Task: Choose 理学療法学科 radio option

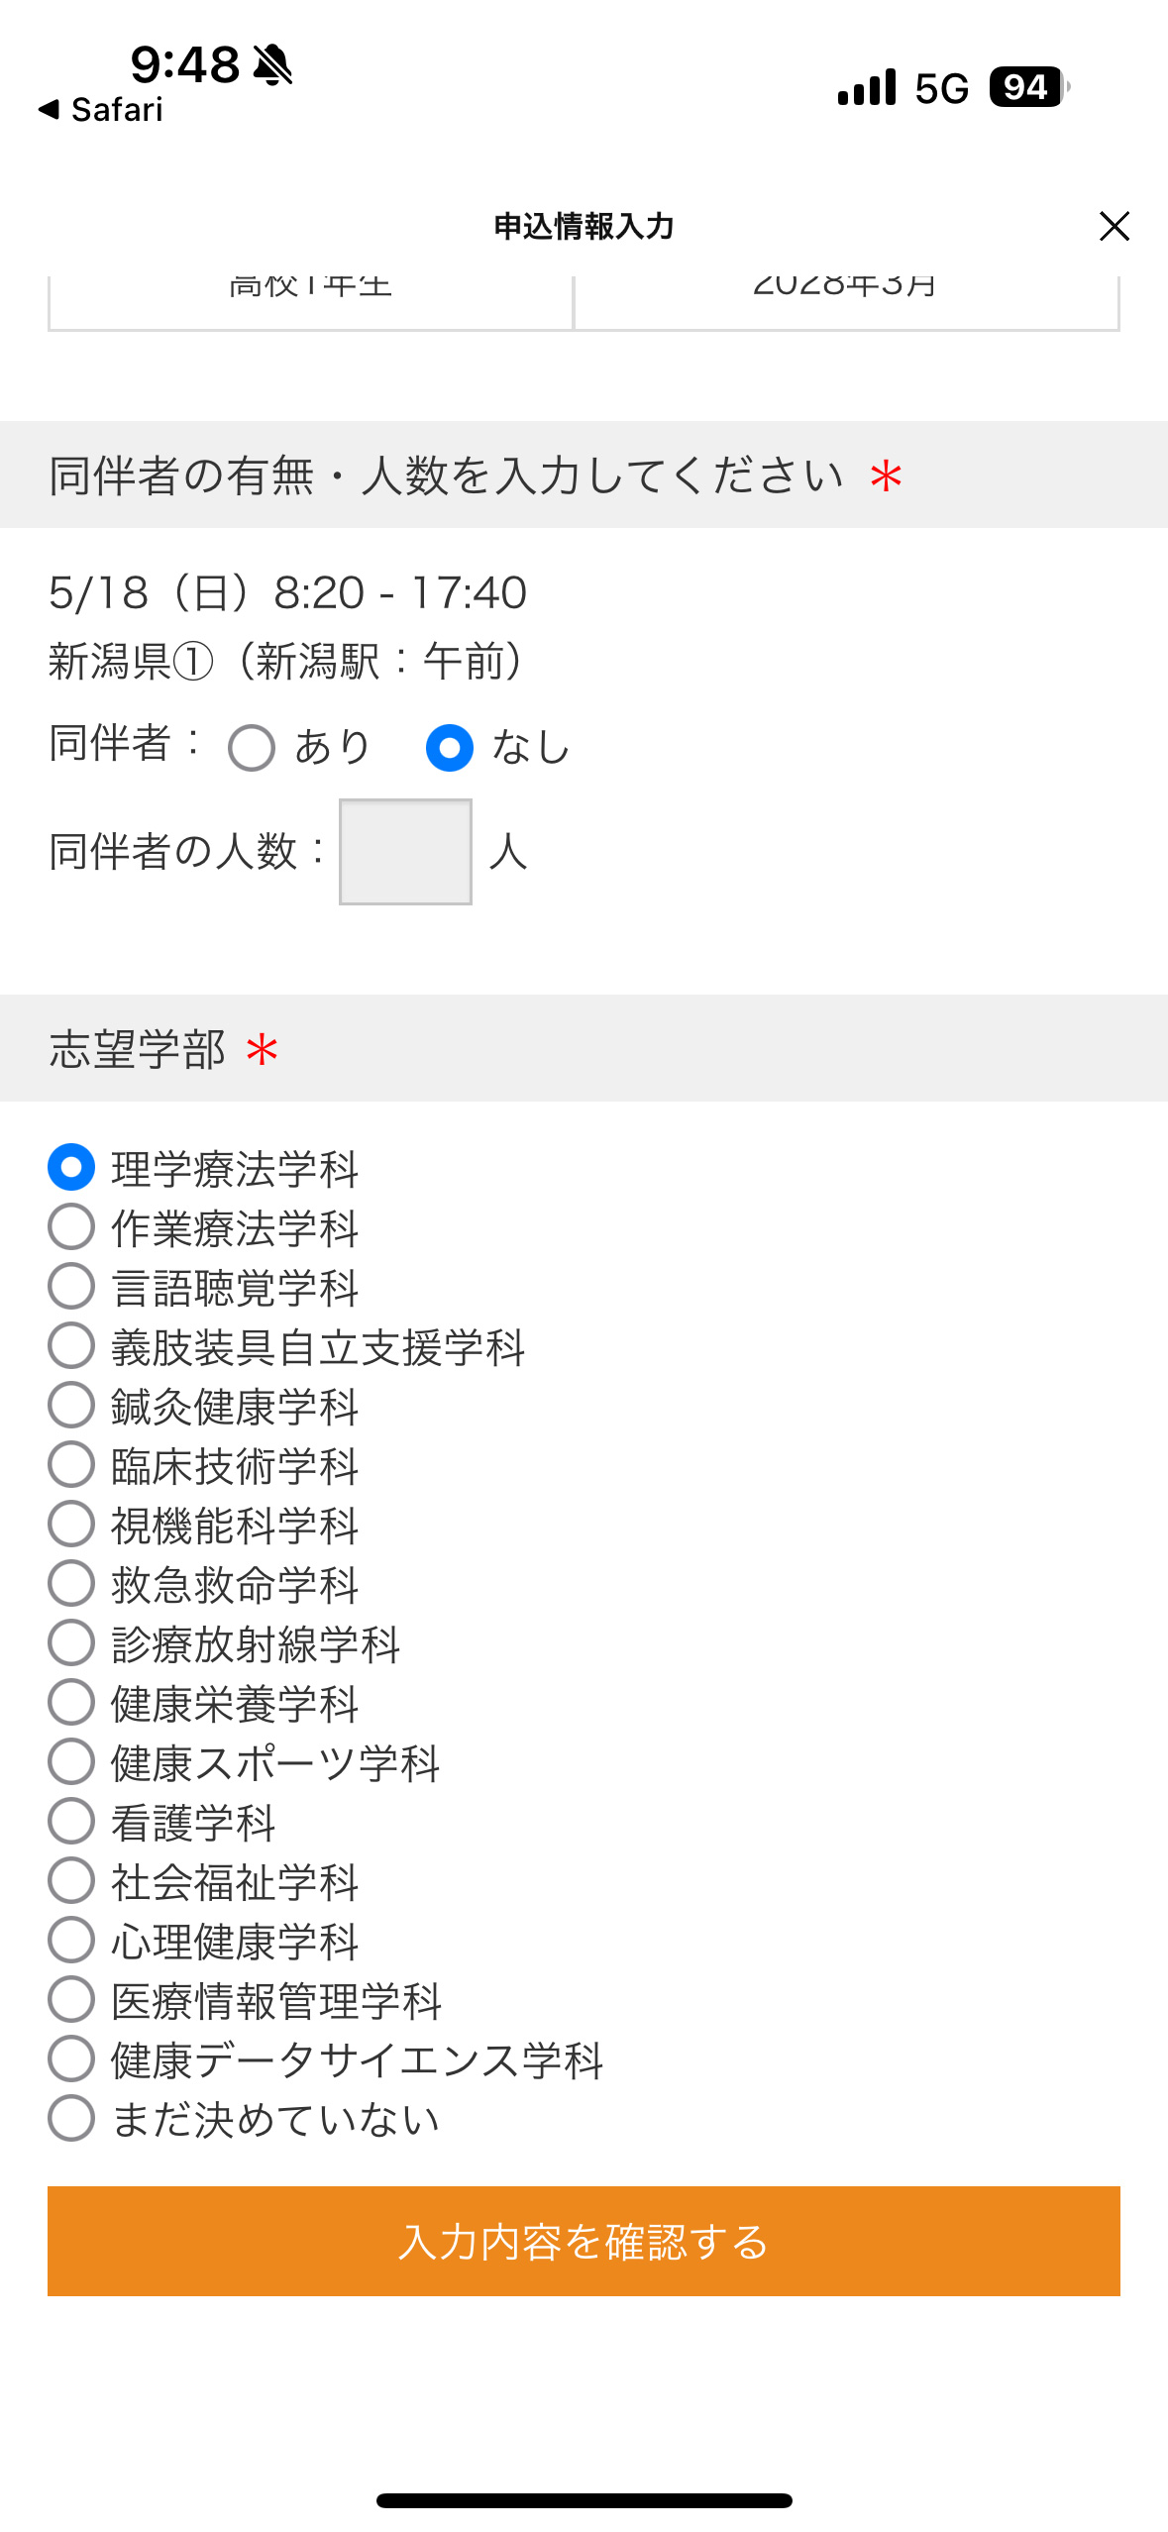Action: (71, 1168)
